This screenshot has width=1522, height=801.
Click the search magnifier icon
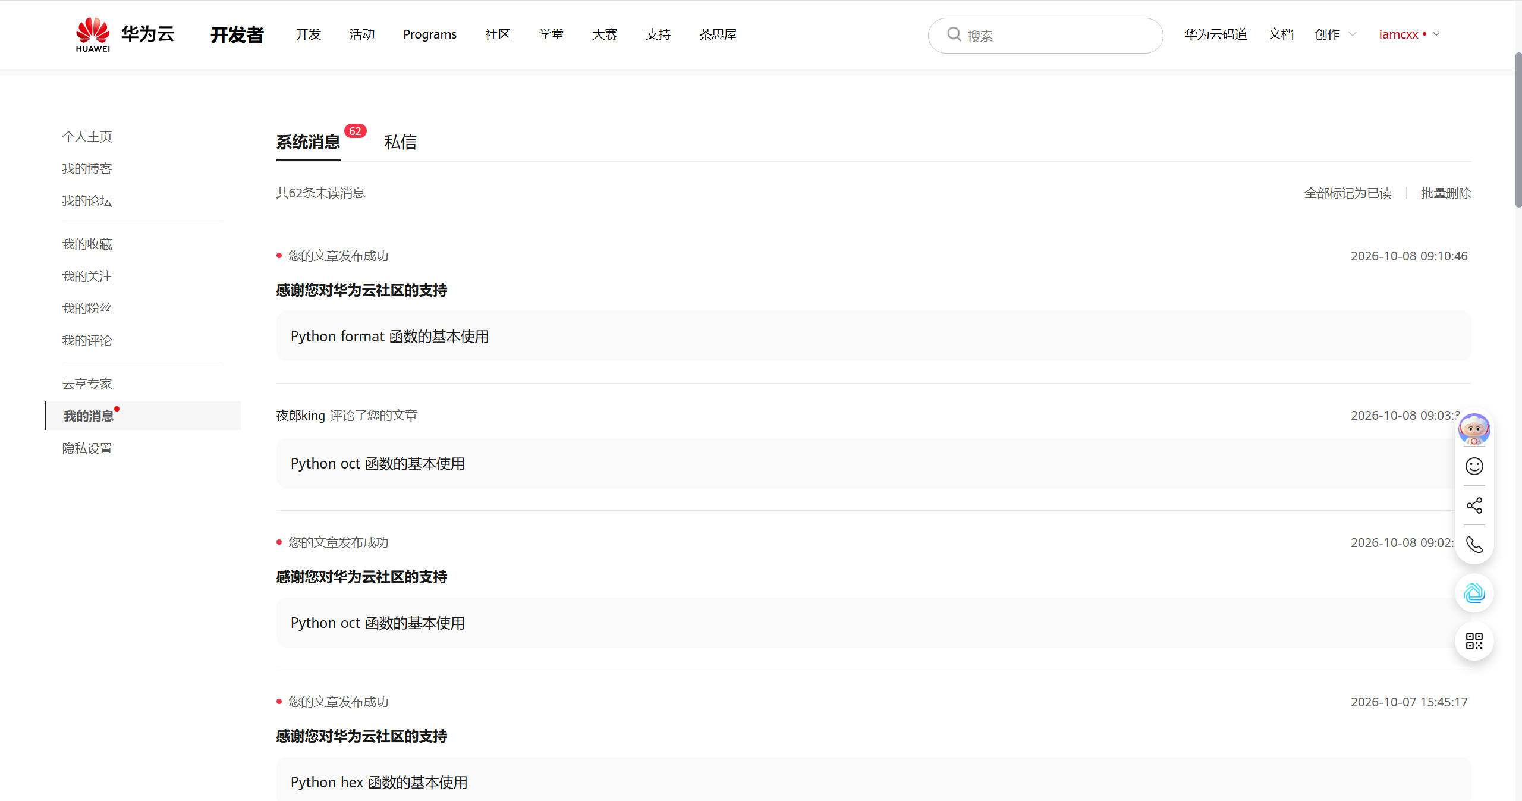click(954, 34)
